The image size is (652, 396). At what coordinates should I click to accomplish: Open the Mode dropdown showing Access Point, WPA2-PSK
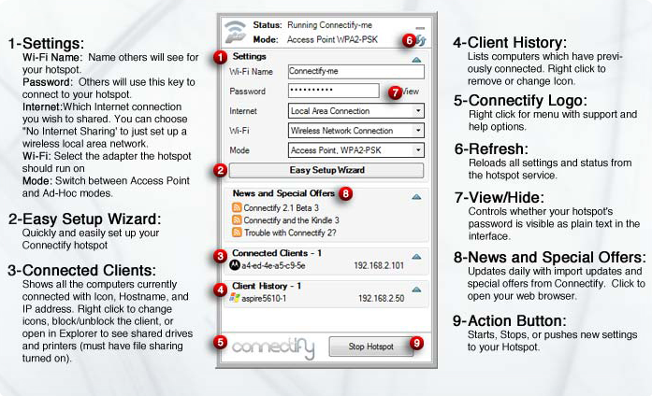click(356, 149)
